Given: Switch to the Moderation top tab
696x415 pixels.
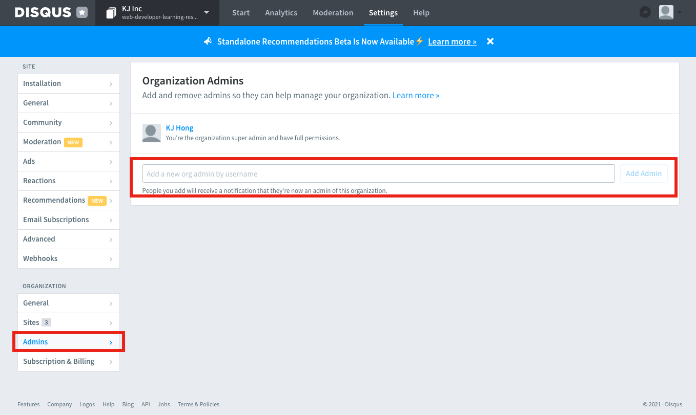Looking at the screenshot, I should point(333,13).
